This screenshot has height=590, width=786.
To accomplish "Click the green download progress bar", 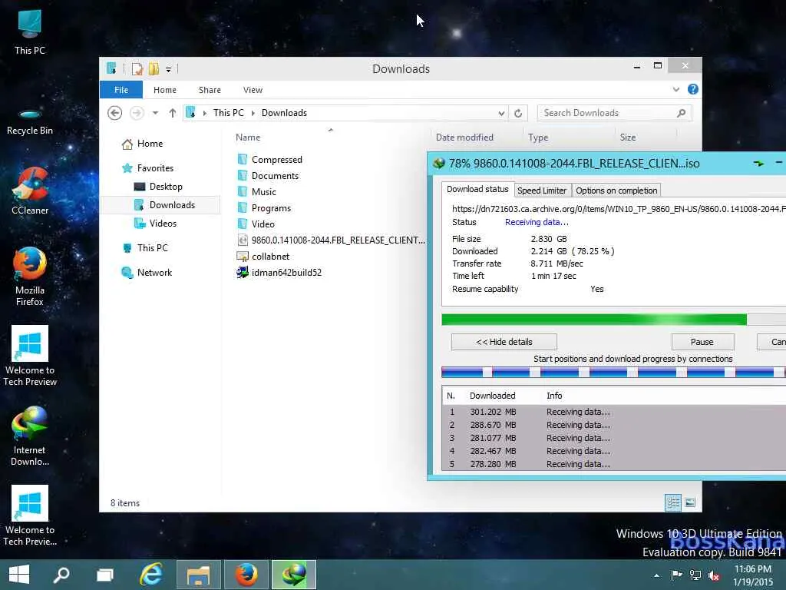I will click(x=593, y=320).
